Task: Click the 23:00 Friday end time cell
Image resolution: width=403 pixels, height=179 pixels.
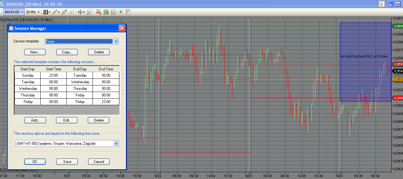Action: click(x=106, y=102)
